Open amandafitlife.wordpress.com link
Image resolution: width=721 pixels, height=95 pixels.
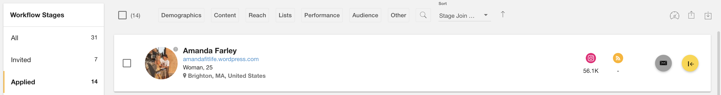point(221,59)
